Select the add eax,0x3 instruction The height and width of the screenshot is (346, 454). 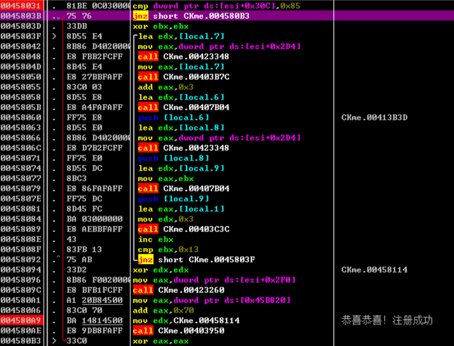[166, 87]
